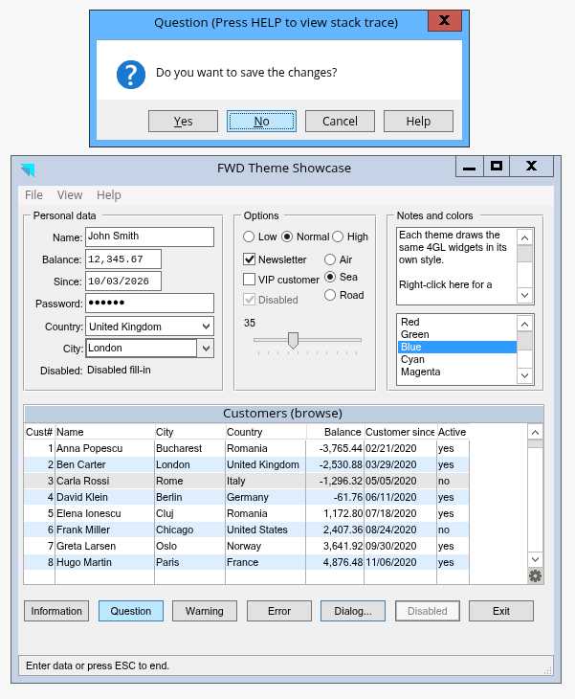Select David Klein customer row

pos(246,497)
